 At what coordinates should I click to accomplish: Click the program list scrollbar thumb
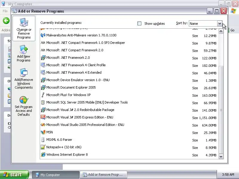(221, 110)
